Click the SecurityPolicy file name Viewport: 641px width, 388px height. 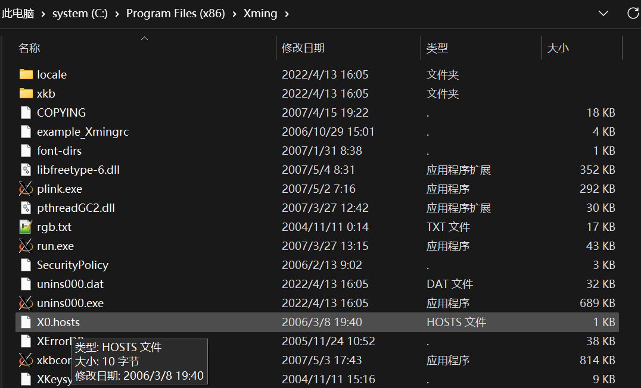click(73, 265)
